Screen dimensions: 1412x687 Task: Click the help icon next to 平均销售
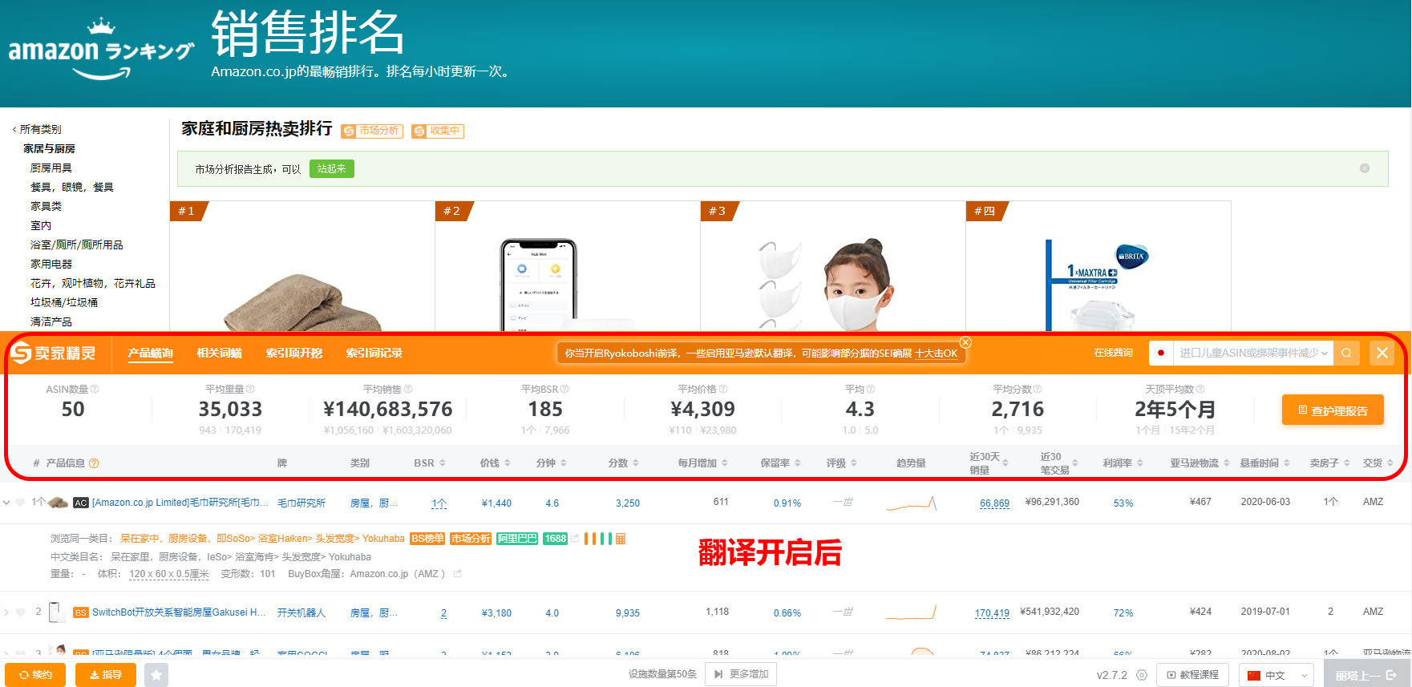click(x=408, y=389)
